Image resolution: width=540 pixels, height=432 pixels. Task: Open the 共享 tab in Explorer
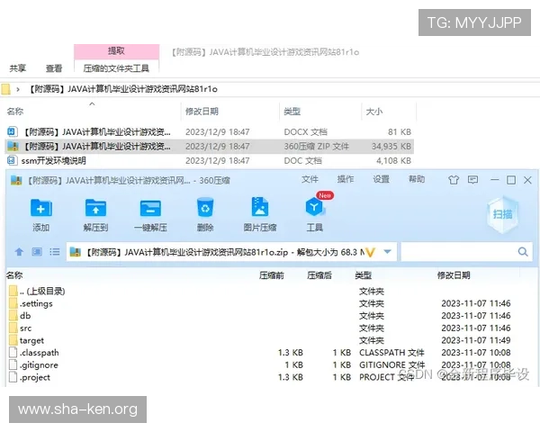coord(18,68)
